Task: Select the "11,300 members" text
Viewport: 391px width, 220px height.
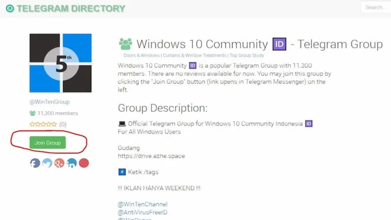Action: pos(57,113)
